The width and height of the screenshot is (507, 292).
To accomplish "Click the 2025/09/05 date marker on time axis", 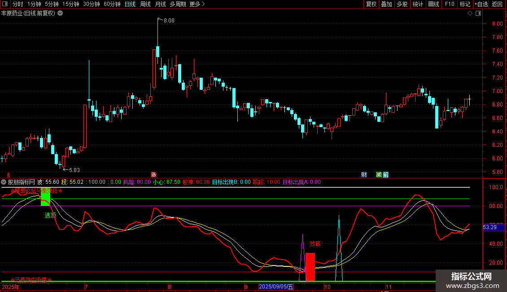I will [x=276, y=287].
